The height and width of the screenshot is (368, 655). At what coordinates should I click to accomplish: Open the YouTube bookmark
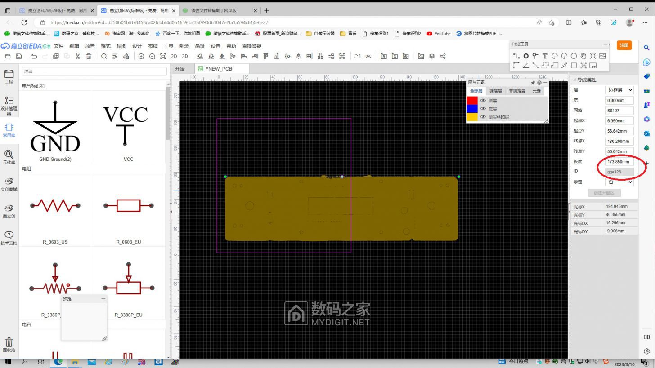tap(439, 33)
